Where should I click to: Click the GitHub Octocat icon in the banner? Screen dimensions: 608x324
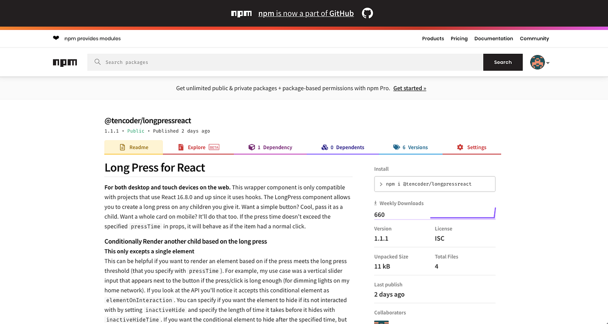(367, 13)
